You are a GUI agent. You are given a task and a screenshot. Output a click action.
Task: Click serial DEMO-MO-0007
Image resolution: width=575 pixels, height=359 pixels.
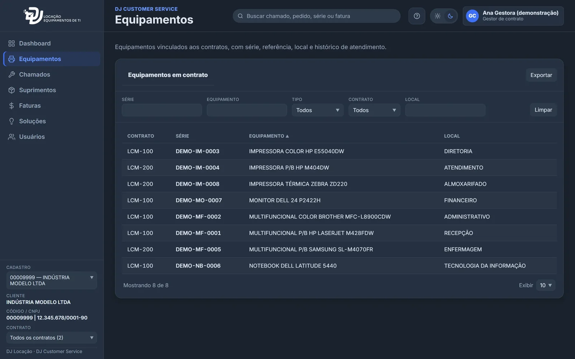pyautogui.click(x=199, y=200)
